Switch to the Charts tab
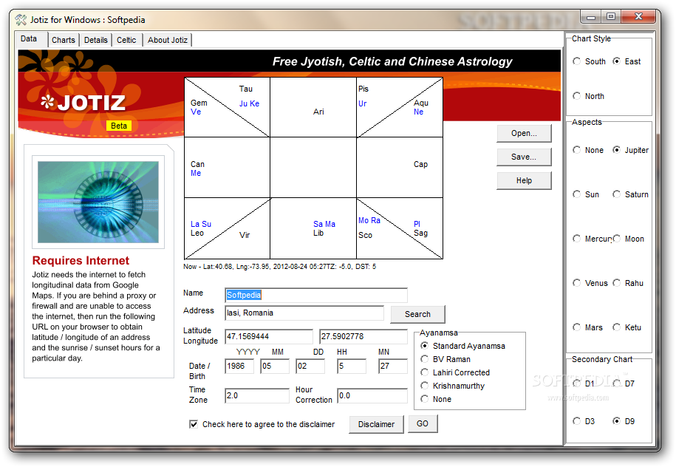 (64, 40)
